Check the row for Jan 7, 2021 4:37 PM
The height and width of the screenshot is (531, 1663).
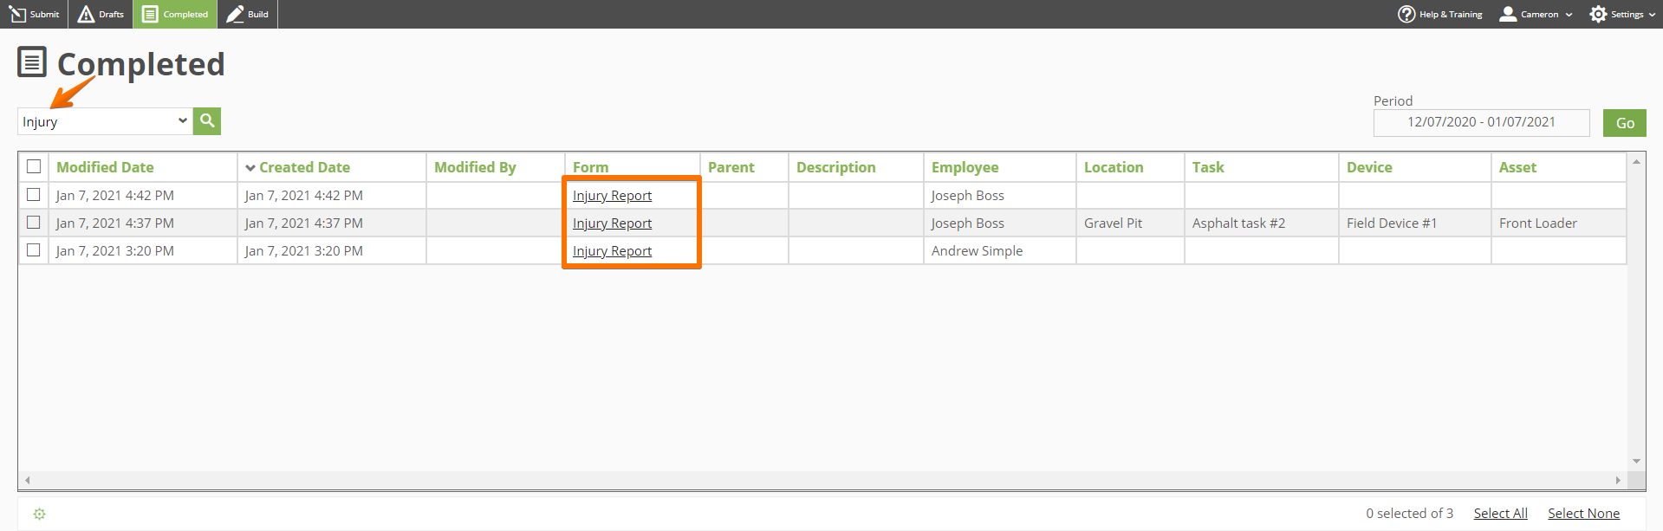pyautogui.click(x=34, y=223)
